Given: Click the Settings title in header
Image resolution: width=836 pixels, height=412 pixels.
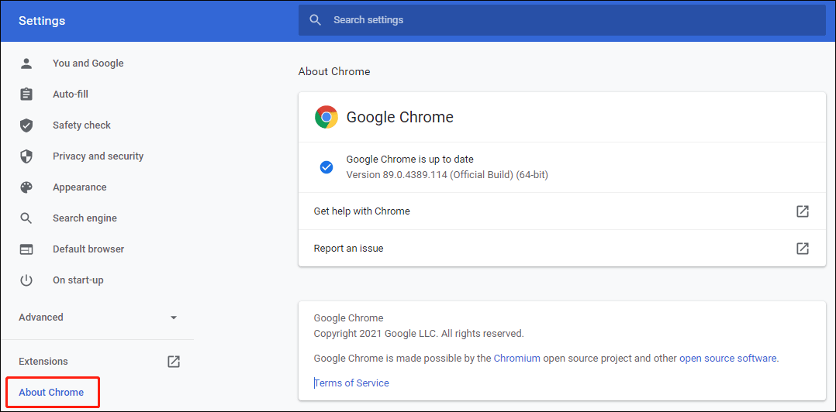Looking at the screenshot, I should [x=42, y=21].
